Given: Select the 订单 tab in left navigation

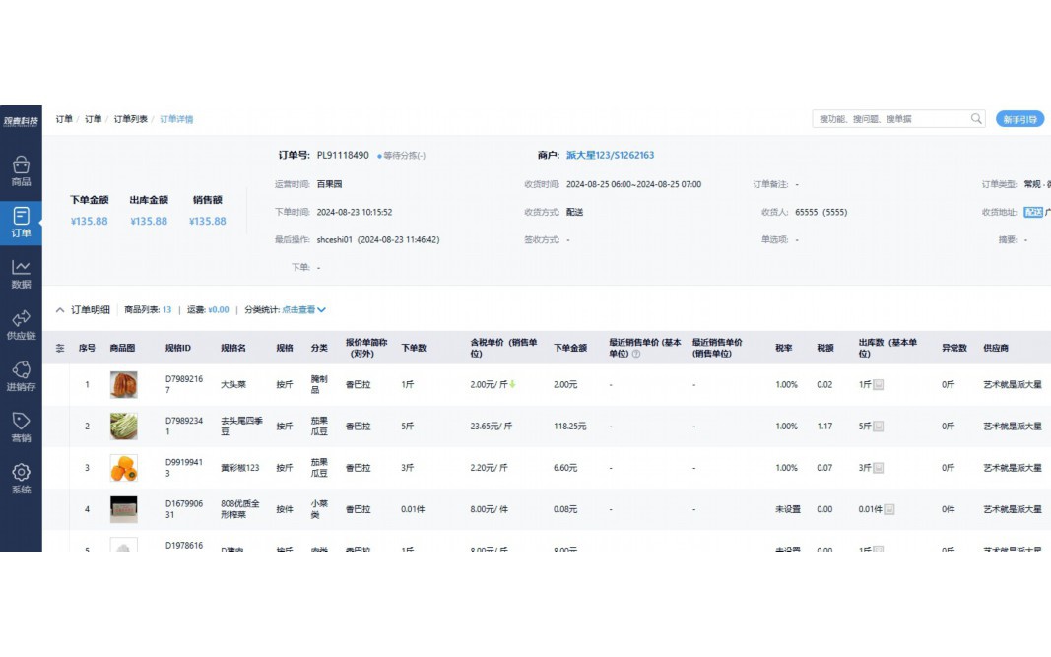Looking at the screenshot, I should (21, 222).
